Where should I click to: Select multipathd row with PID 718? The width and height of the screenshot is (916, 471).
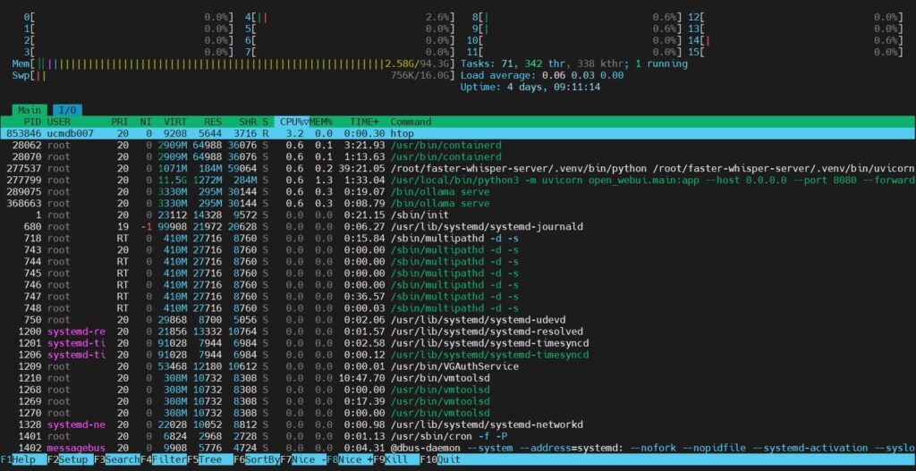[458, 239]
